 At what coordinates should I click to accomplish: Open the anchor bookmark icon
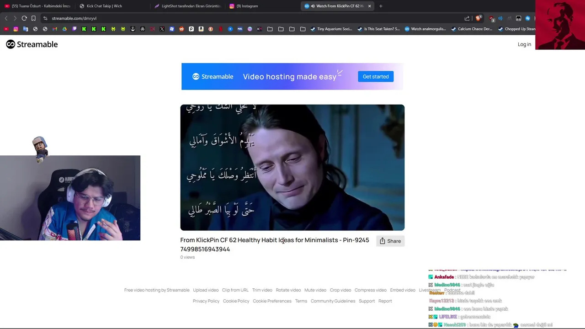click(133, 29)
